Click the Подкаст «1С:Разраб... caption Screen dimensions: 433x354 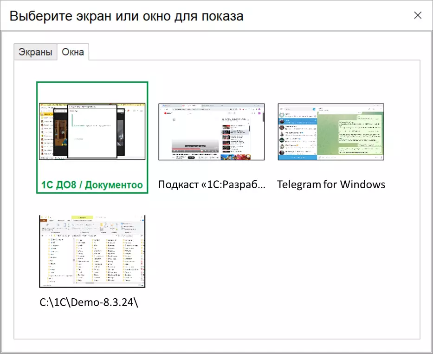(x=212, y=184)
